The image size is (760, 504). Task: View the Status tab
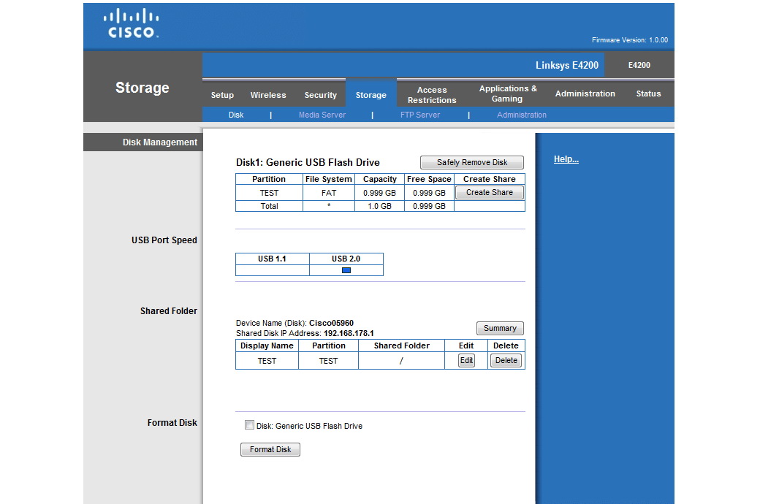pos(648,93)
